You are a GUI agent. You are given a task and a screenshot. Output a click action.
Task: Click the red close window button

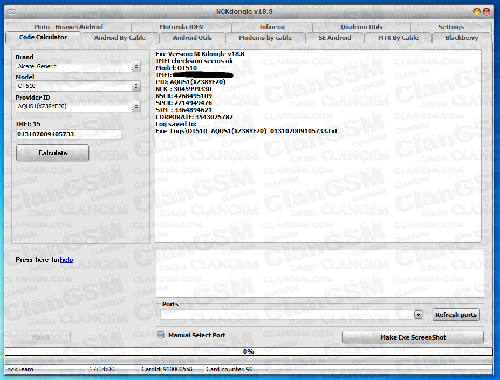coord(487,12)
